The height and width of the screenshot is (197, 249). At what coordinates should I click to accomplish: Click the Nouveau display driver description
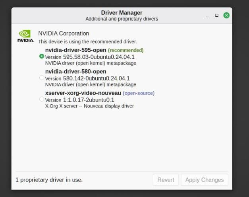(89, 106)
